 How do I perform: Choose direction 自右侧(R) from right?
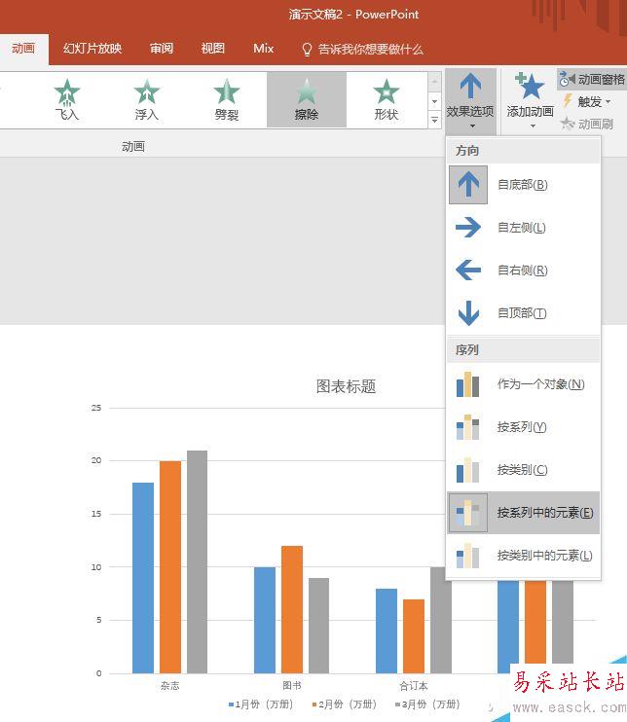(524, 271)
